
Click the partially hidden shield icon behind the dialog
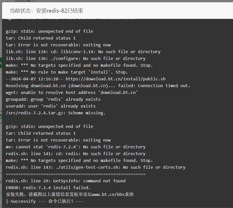(1, 117)
